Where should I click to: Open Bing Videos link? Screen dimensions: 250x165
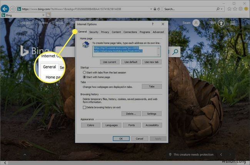[x=43, y=23]
